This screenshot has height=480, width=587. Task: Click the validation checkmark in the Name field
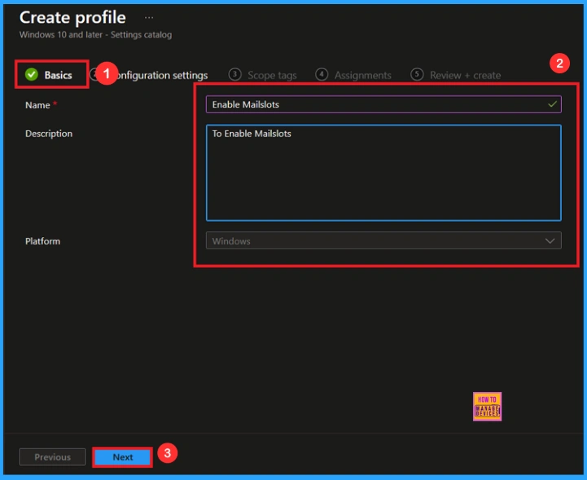pyautogui.click(x=552, y=104)
